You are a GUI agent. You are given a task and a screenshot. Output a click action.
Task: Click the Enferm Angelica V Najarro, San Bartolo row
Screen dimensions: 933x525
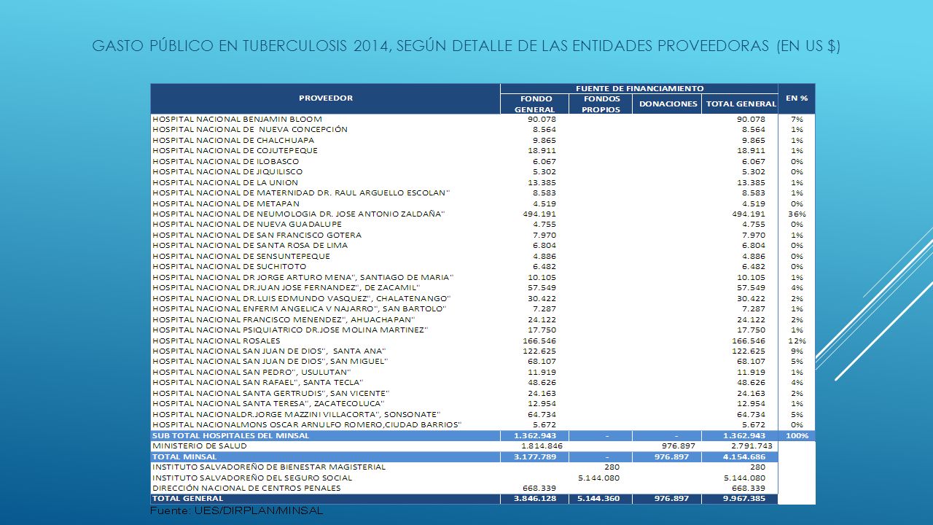click(x=300, y=309)
